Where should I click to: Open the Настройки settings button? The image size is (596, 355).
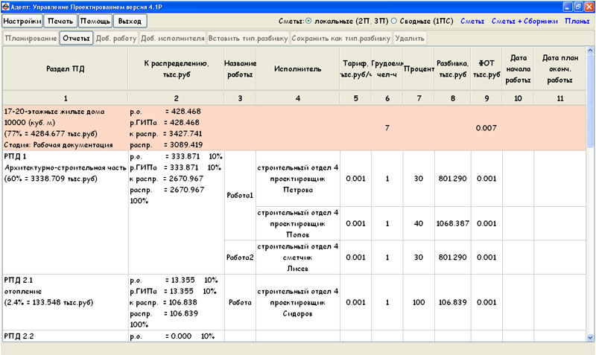tap(22, 21)
